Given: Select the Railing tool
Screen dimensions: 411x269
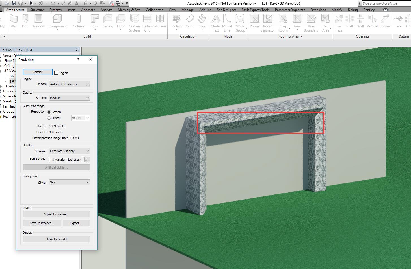Looking at the screenshot, I should pyautogui.click(x=176, y=21).
